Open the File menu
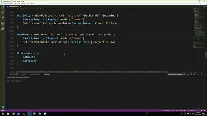207x116 pixels. (x=2, y=4)
